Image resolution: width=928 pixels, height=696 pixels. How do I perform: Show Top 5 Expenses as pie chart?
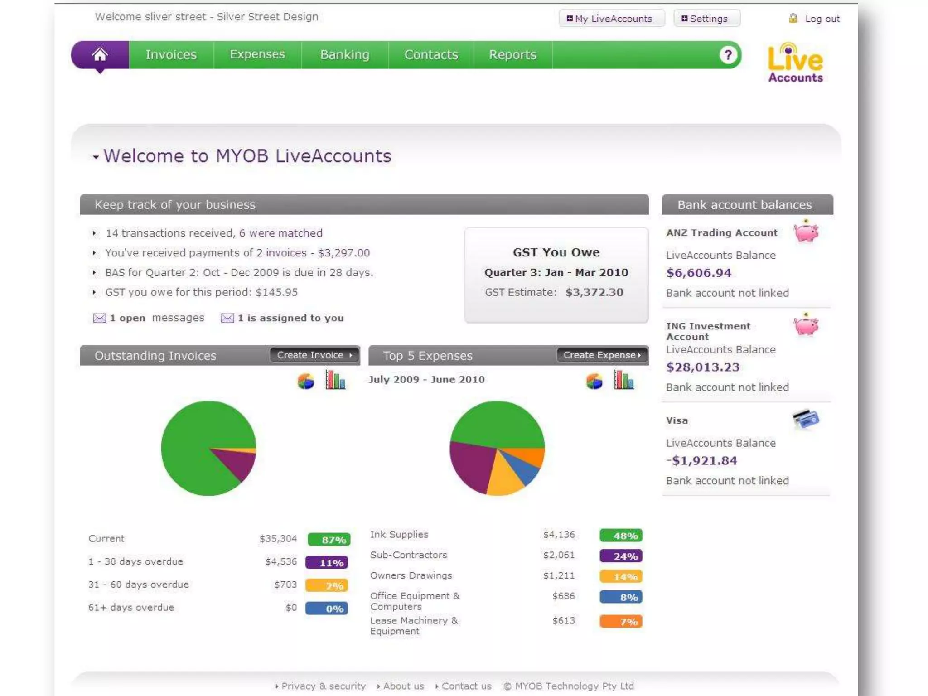coord(594,381)
